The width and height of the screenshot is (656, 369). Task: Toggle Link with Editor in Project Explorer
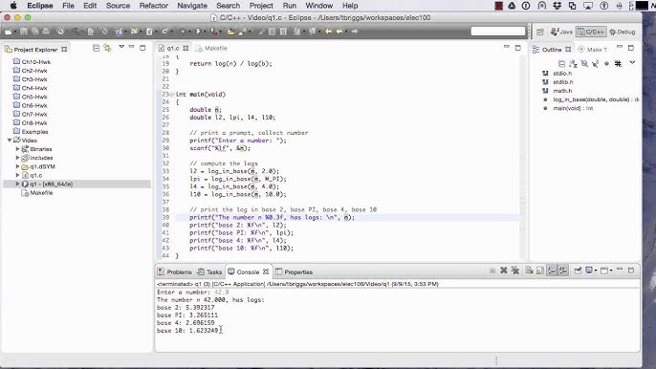(107, 48)
